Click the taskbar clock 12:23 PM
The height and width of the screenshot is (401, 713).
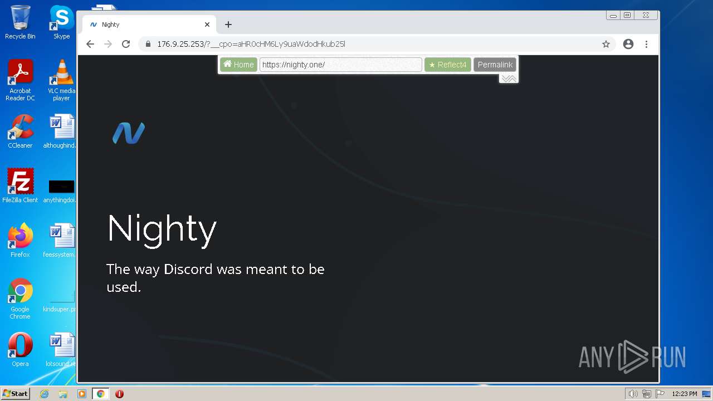pos(685,394)
